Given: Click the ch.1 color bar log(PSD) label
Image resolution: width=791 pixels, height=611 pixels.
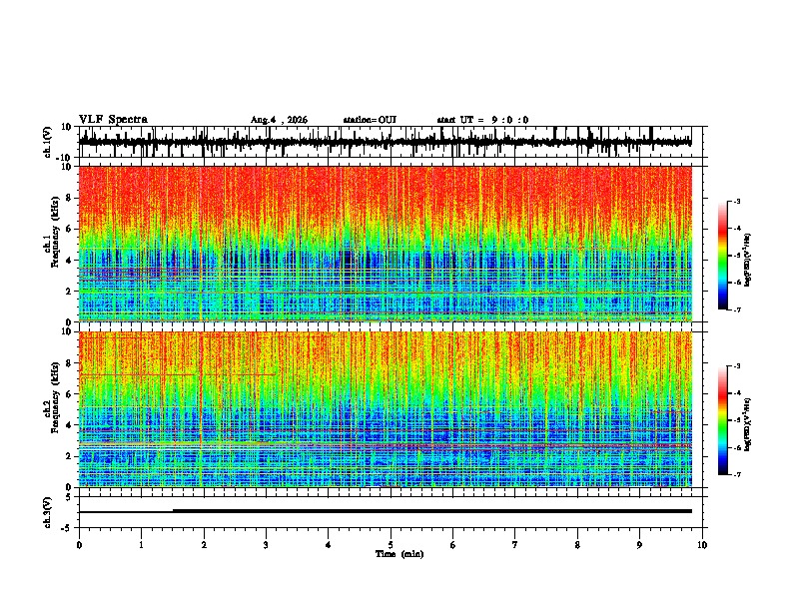Looking at the screenshot, I should (x=747, y=260).
